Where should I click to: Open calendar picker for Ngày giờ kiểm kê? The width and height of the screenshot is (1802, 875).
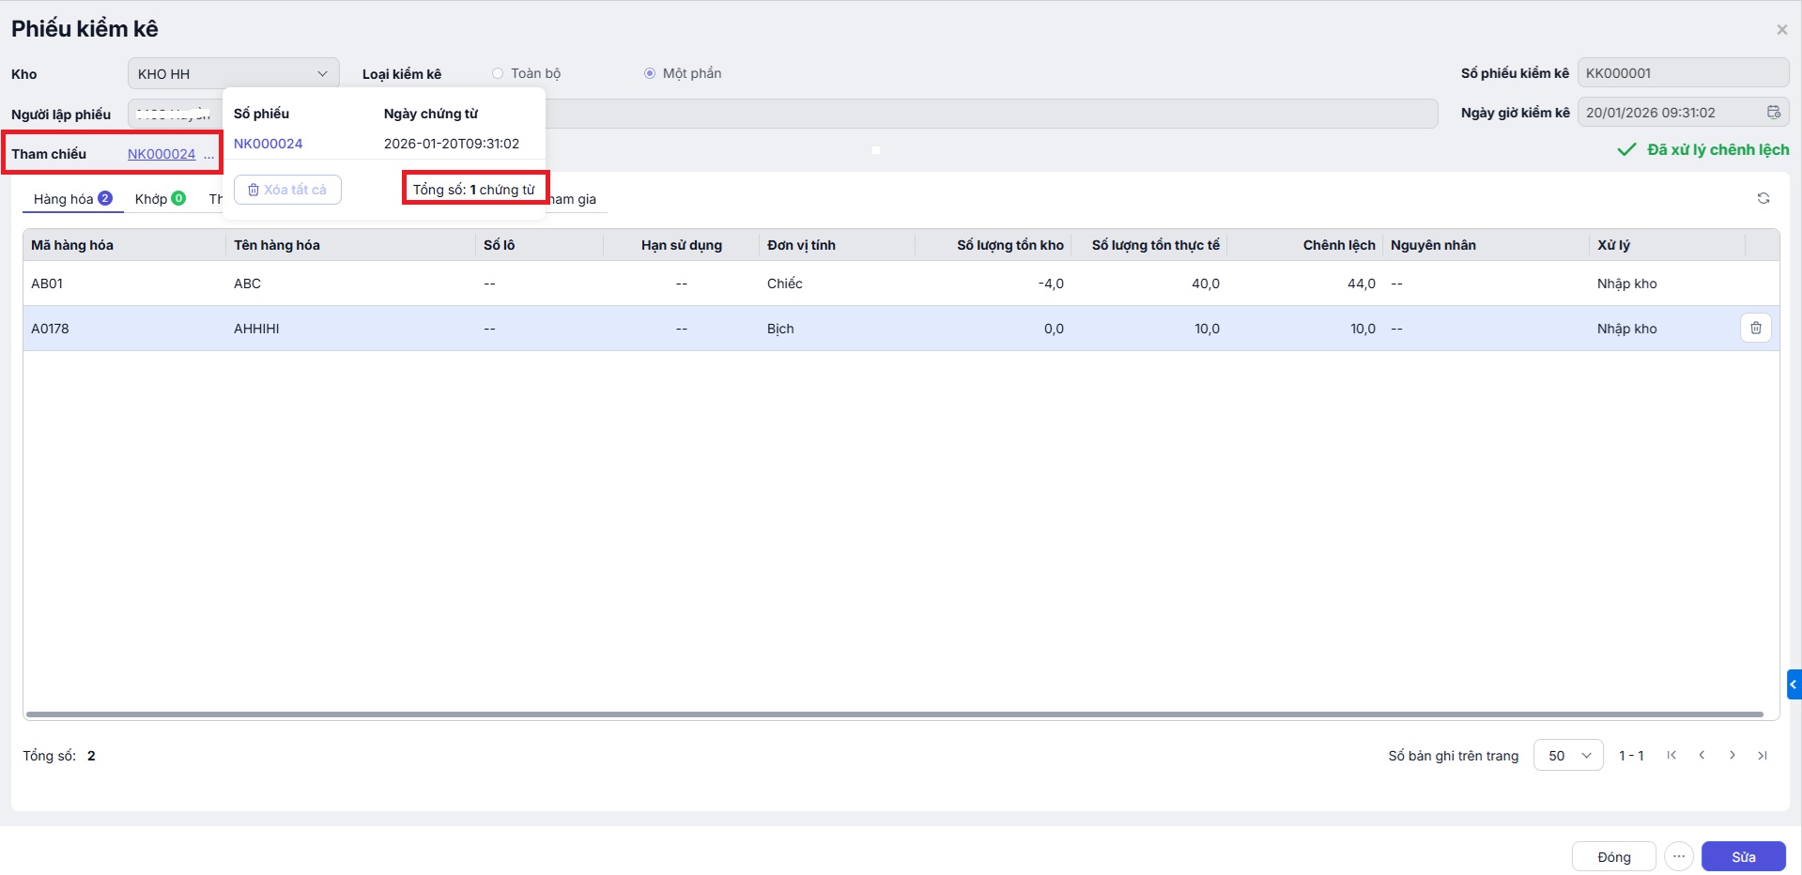(x=1773, y=113)
